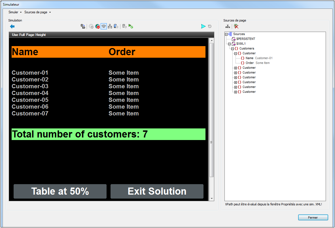
Task: Click the red X clear sources icon
Action: (236, 26)
